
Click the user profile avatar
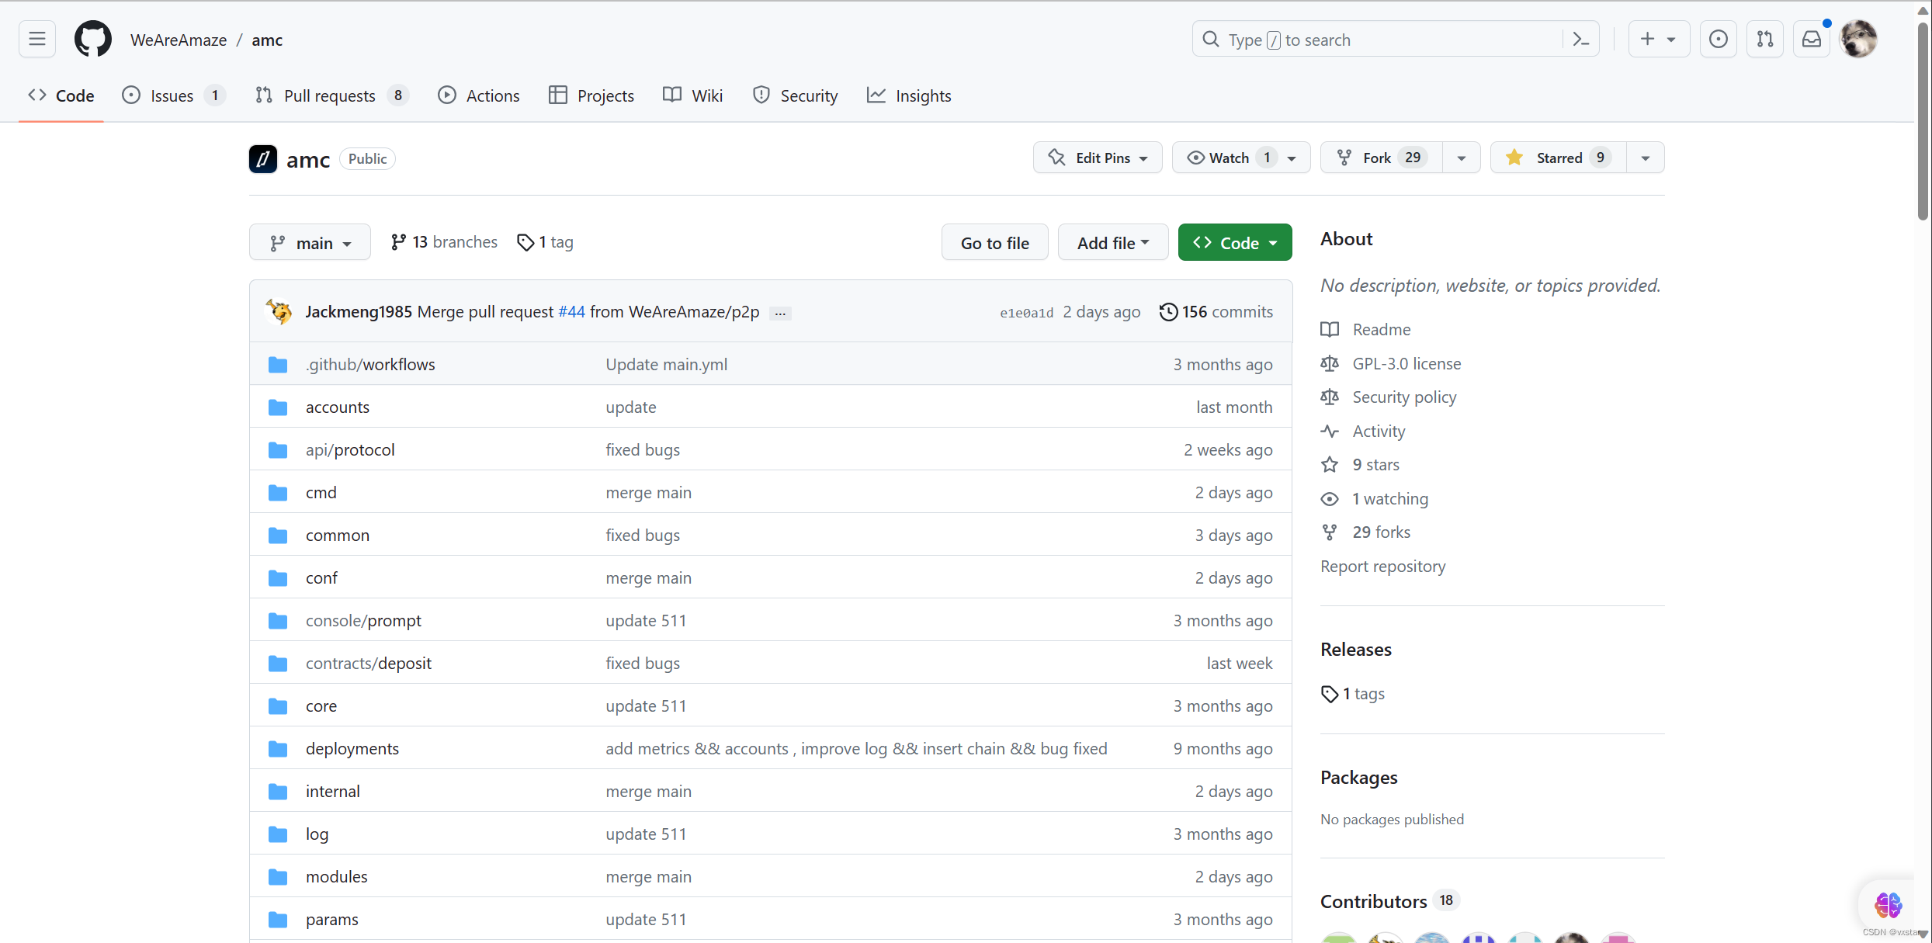(x=1859, y=39)
